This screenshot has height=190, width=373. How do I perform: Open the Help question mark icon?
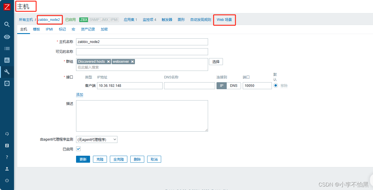[7, 157]
